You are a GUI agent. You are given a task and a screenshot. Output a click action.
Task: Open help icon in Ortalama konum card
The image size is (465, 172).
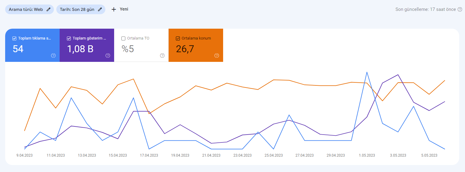click(x=217, y=56)
